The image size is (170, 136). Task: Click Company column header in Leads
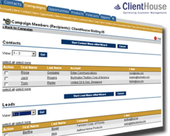pyautogui.click(x=82, y=121)
